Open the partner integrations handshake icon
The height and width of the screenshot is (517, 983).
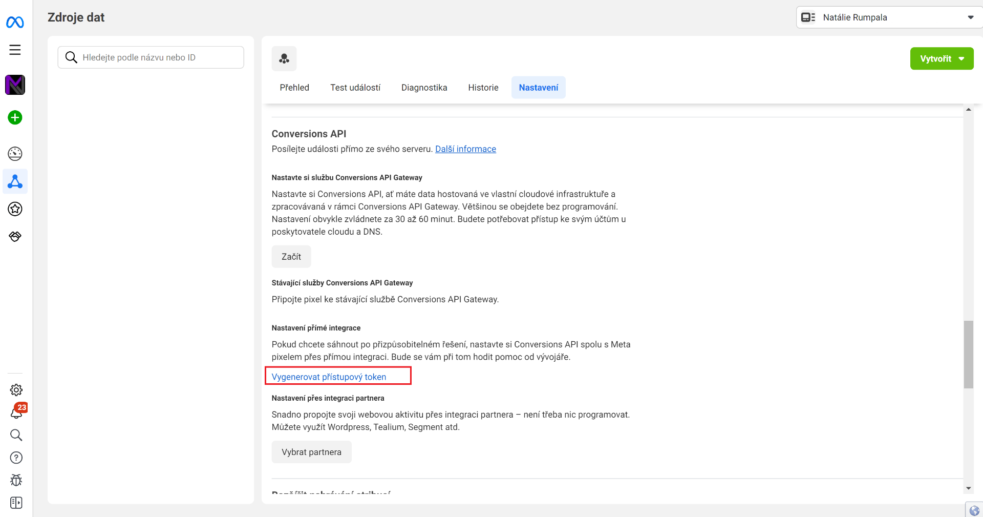[15, 236]
